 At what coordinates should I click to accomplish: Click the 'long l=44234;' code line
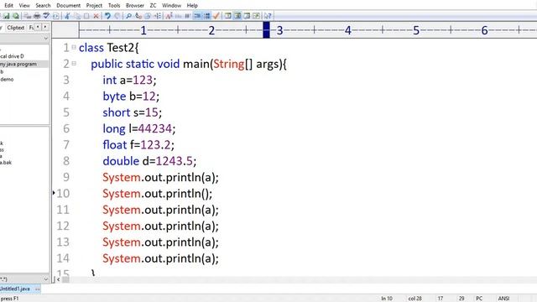pyautogui.click(x=138, y=128)
